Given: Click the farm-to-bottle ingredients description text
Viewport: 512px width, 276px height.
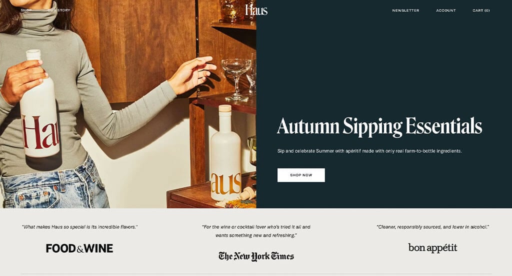Looking at the screenshot, I should pyautogui.click(x=369, y=151).
